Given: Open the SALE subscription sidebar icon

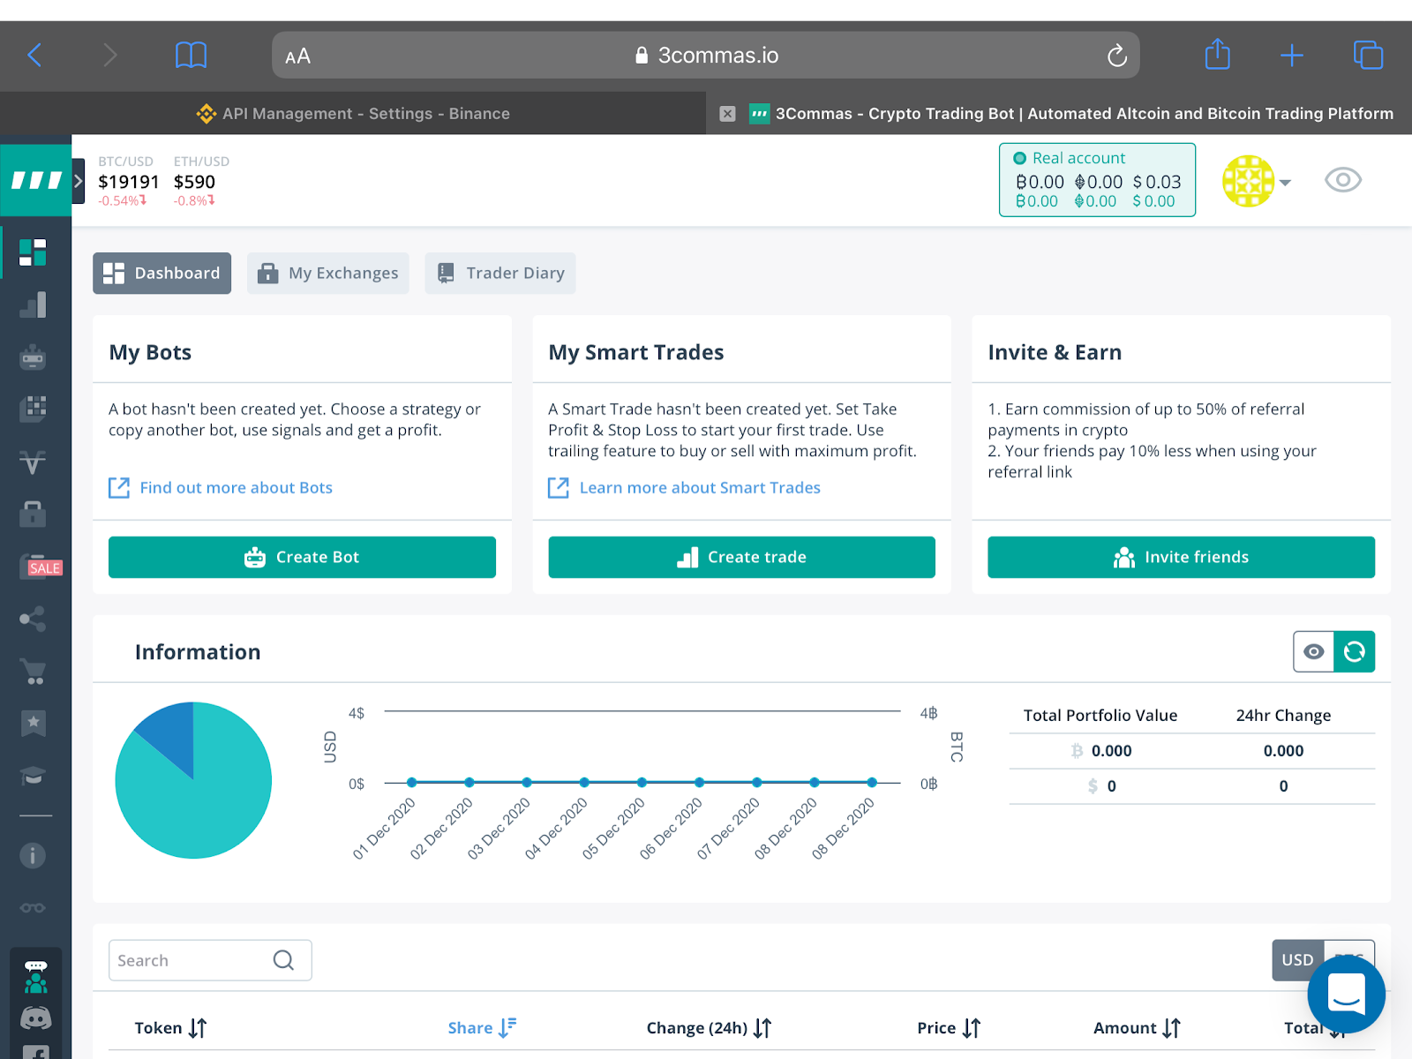Looking at the screenshot, I should pos(41,567).
